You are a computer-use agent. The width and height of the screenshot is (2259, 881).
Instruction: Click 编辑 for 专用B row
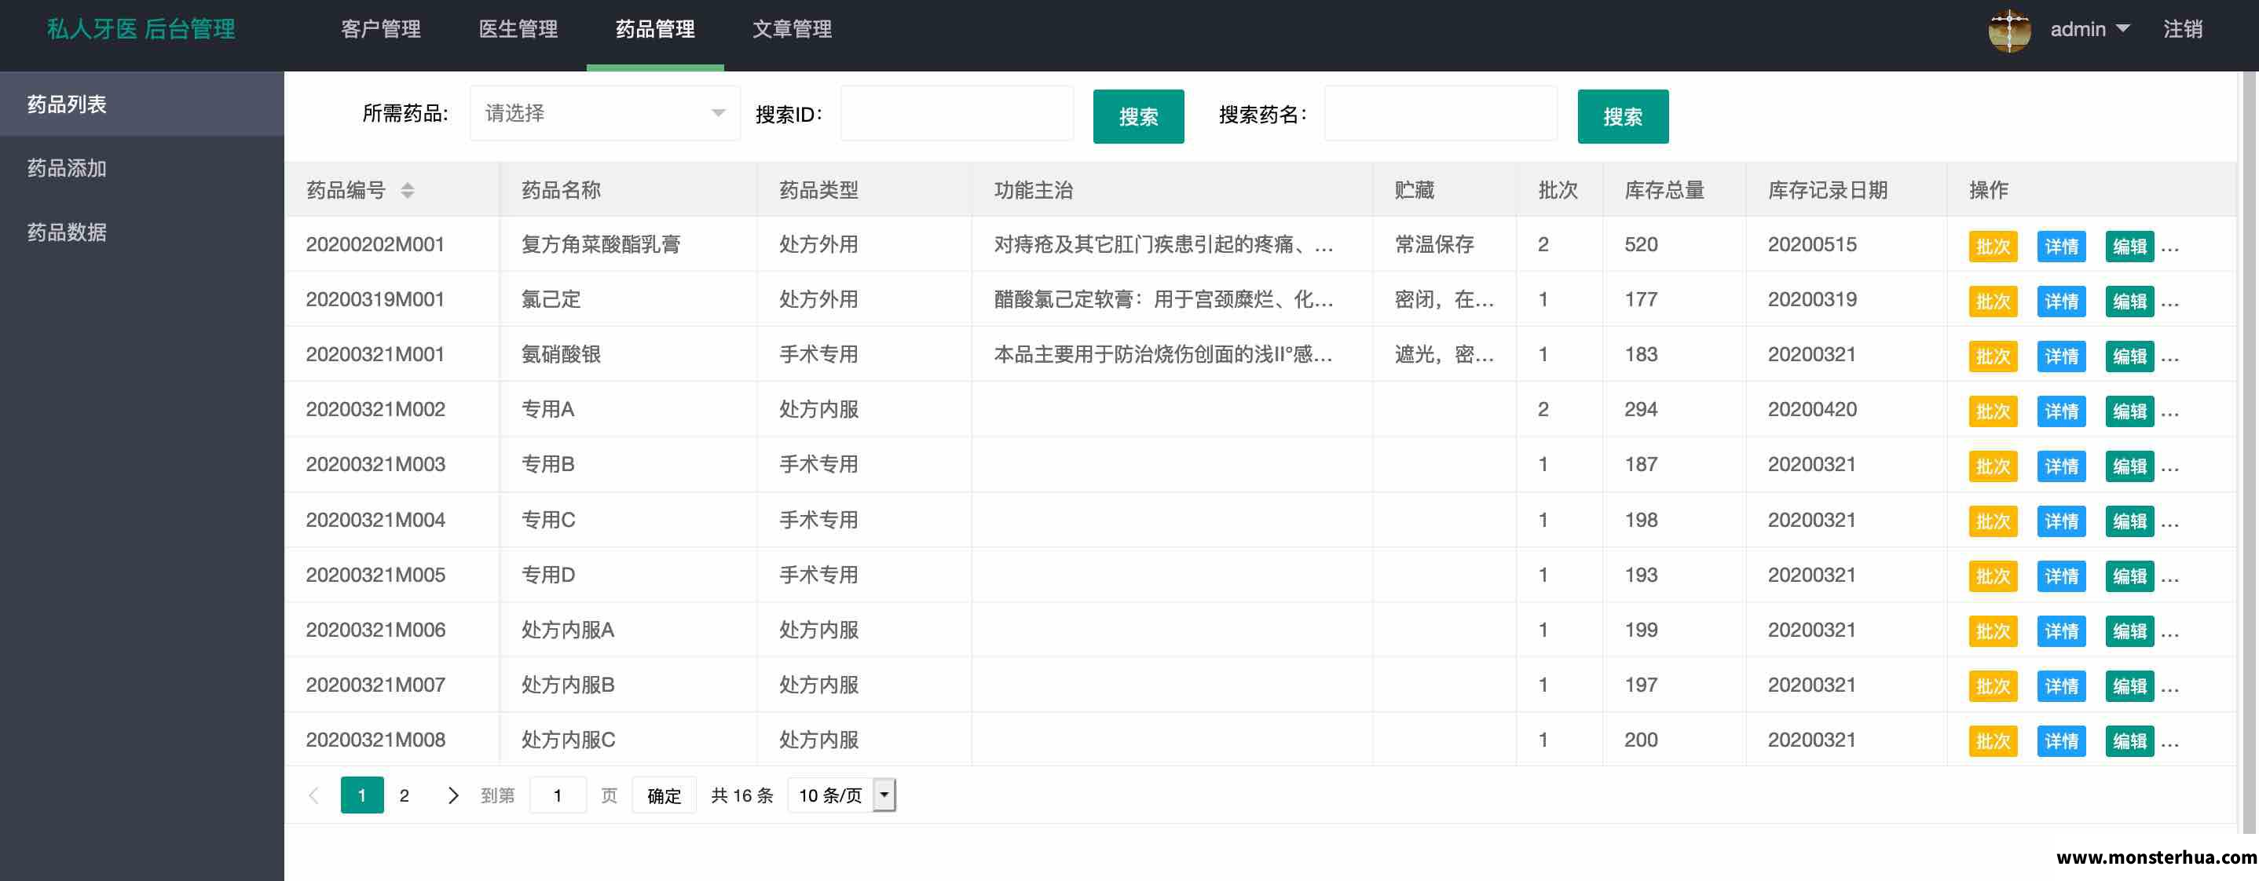coord(2130,466)
